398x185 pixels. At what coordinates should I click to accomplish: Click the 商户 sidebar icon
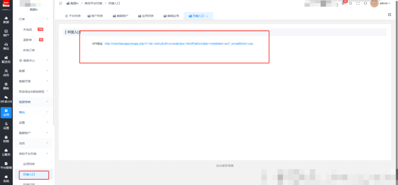tap(6, 33)
